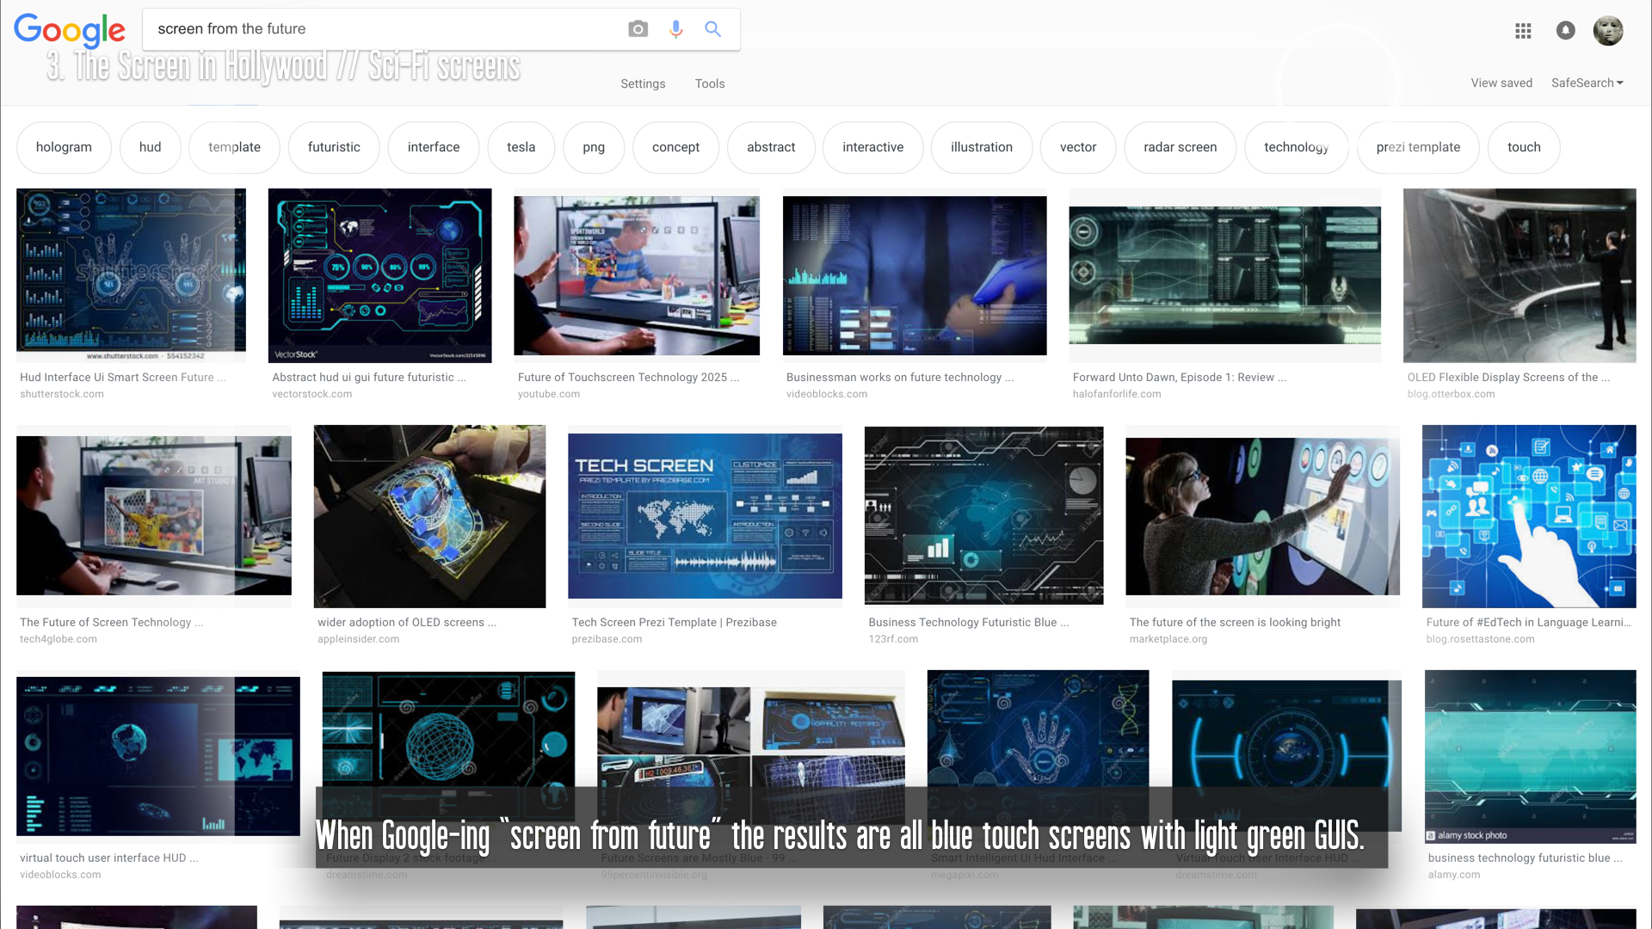The image size is (1652, 929).
Task: Click the prezibase.com source link
Action: pyautogui.click(x=607, y=639)
